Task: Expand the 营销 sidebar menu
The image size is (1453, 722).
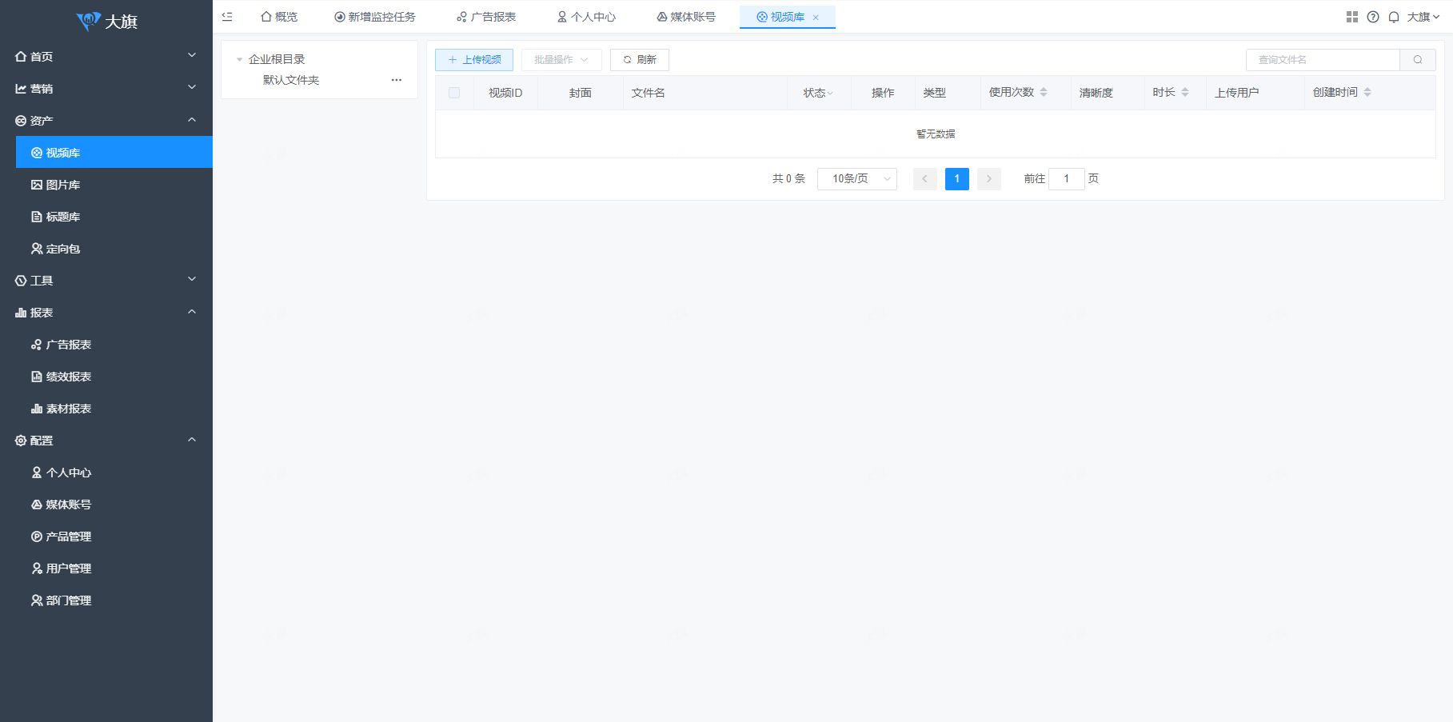Action: click(x=106, y=88)
